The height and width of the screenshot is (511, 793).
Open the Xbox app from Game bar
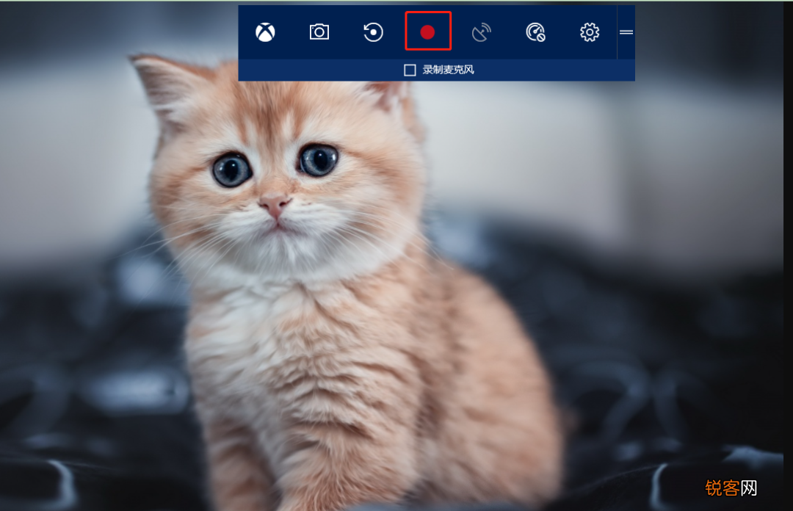(x=265, y=32)
